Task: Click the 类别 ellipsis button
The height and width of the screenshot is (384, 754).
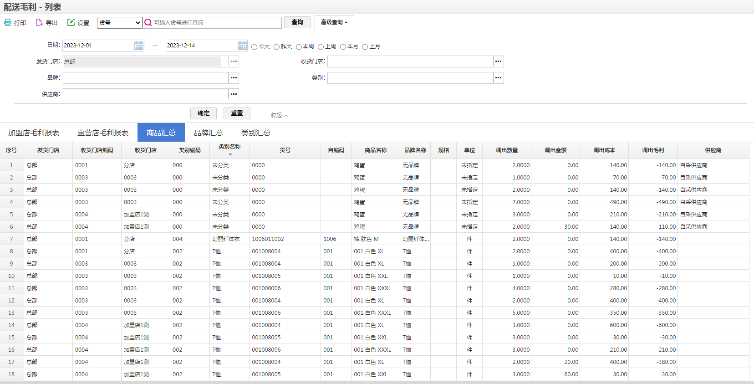Action: pyautogui.click(x=499, y=78)
